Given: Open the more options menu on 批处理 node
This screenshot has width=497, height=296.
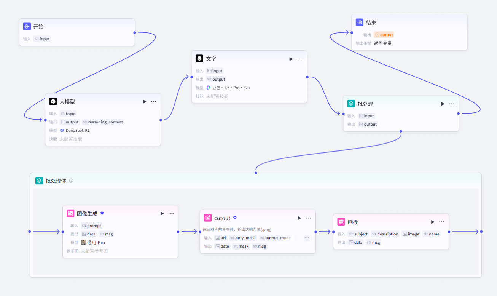Looking at the screenshot, I should tap(452, 104).
